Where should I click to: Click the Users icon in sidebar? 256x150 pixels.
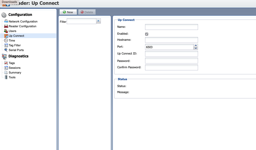click(x=6, y=31)
